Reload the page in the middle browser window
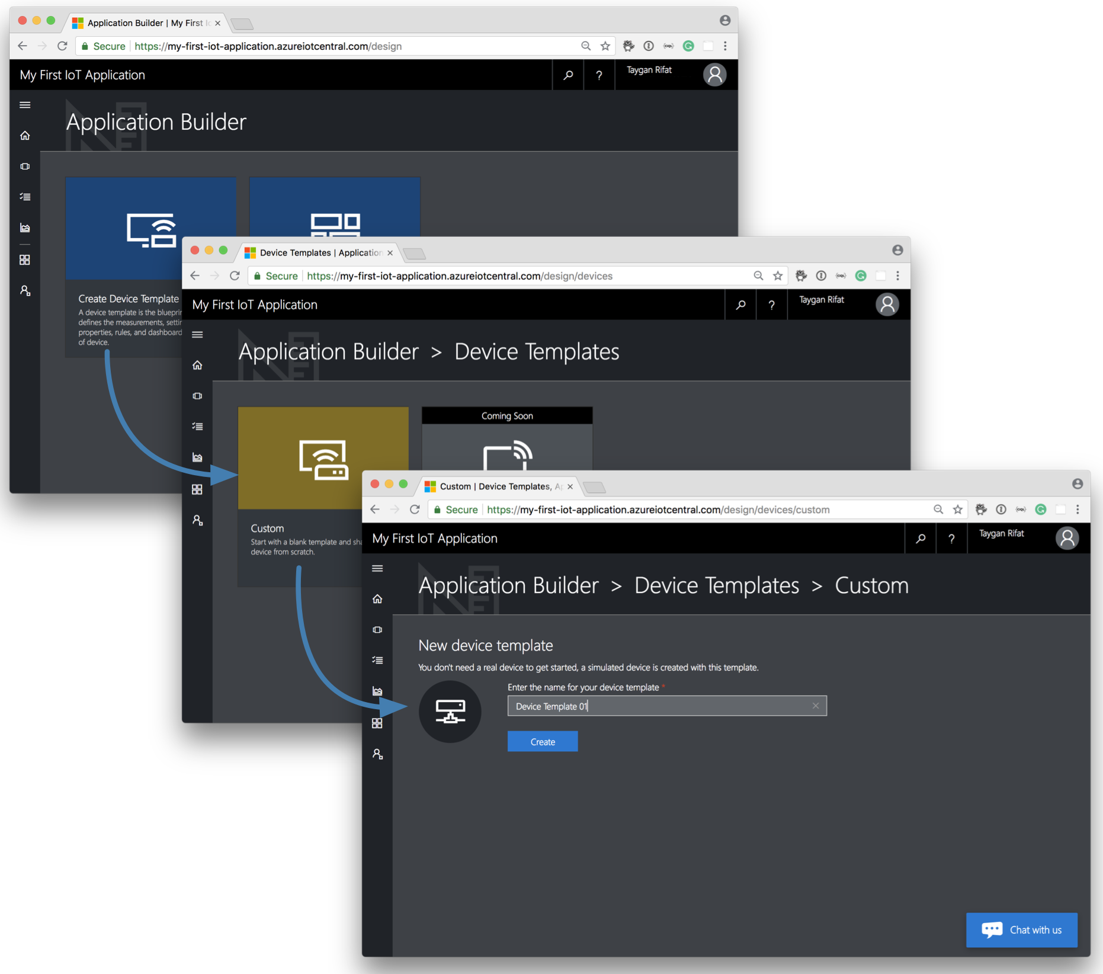 click(x=235, y=276)
